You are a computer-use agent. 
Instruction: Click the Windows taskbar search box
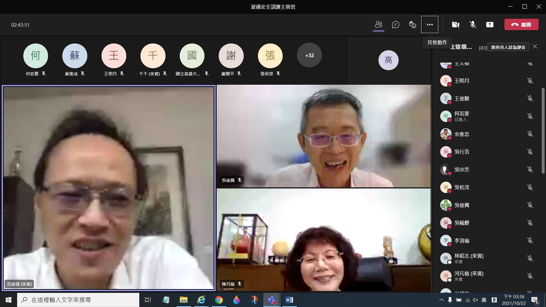pyautogui.click(x=78, y=300)
